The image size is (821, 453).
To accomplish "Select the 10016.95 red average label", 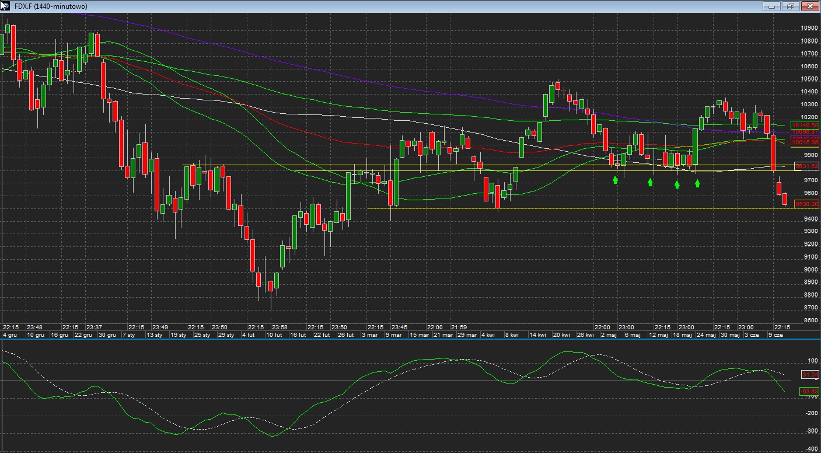I will 805,142.
